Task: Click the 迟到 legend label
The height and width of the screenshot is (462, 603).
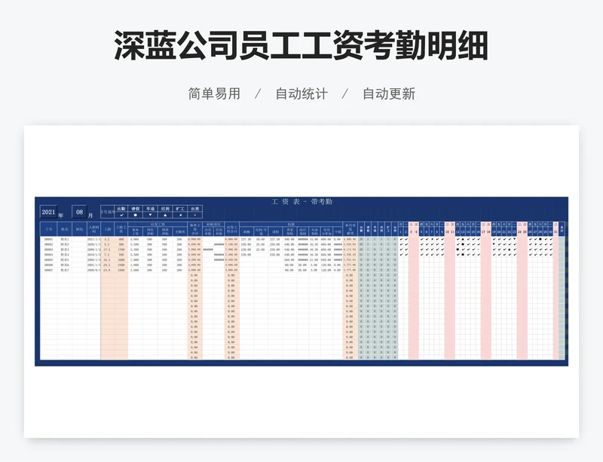Action: (165, 209)
